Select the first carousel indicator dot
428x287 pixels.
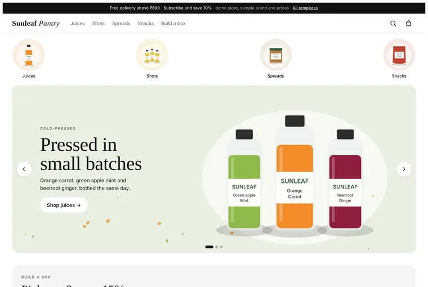[x=209, y=247]
